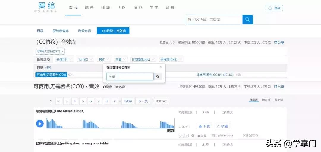Open 笔记 notes for the mug sound
Screen dimensions: 321x152
pos(227,145)
